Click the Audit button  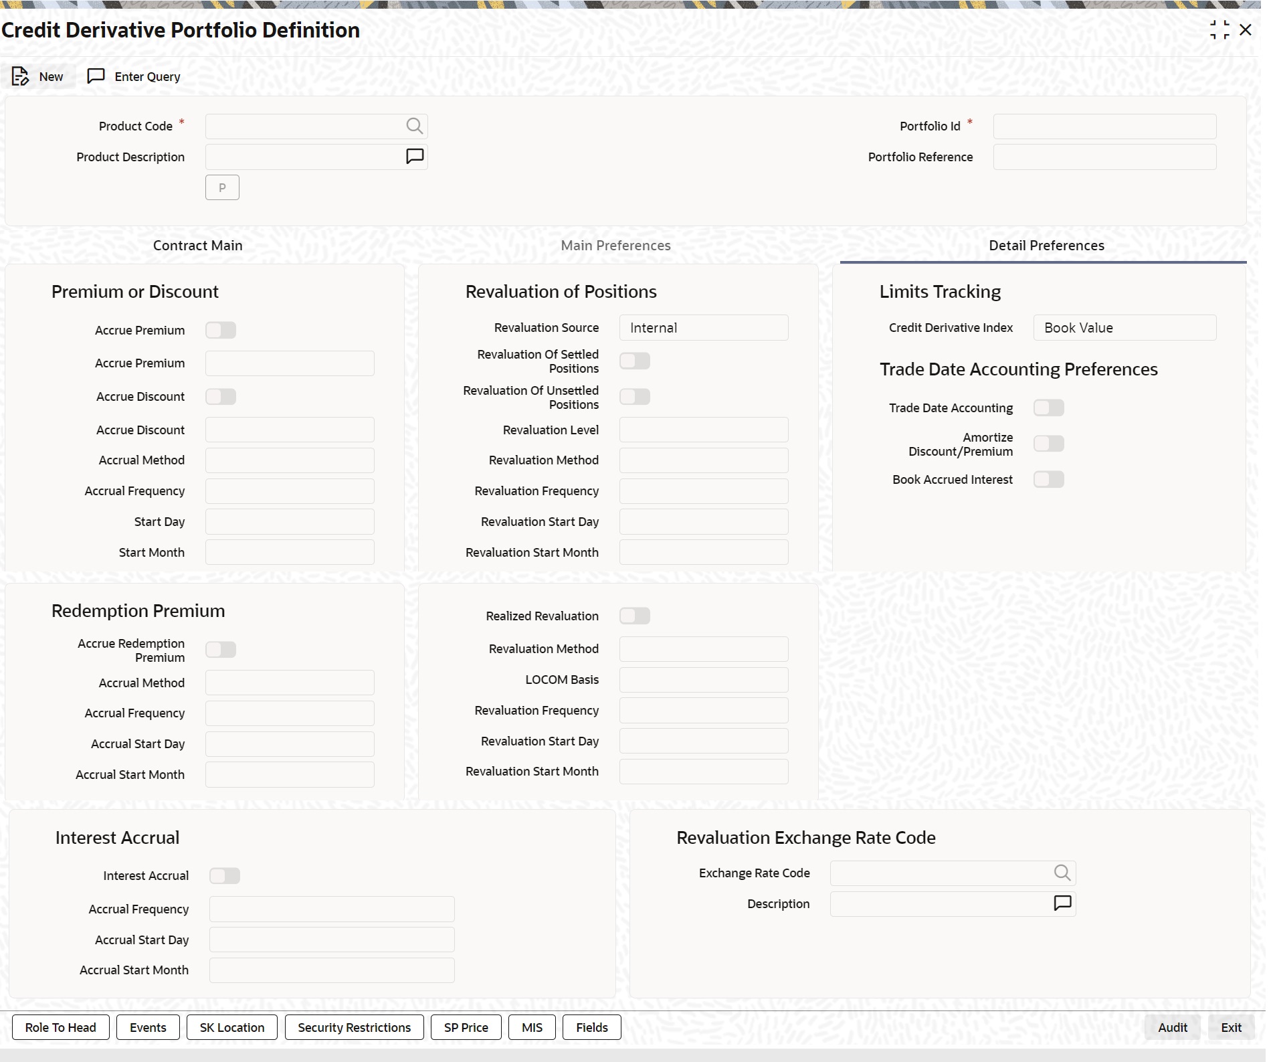1172,1027
